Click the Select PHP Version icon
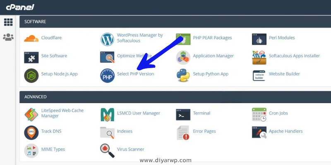This screenshot has width=331, height=165. 107,75
